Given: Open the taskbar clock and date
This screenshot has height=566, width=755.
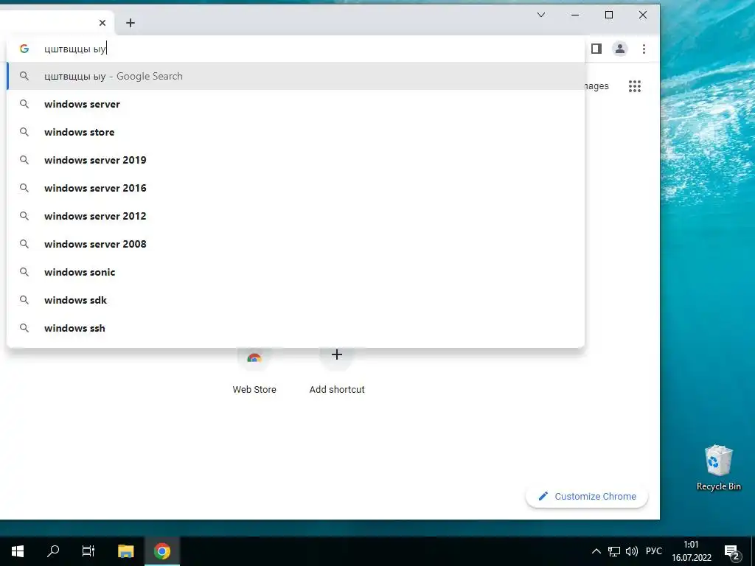Looking at the screenshot, I should [692, 551].
